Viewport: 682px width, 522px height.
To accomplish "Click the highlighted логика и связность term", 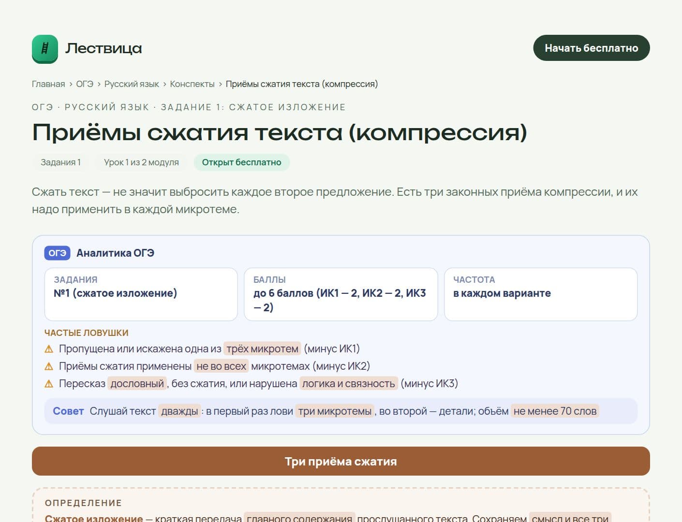I will point(349,384).
